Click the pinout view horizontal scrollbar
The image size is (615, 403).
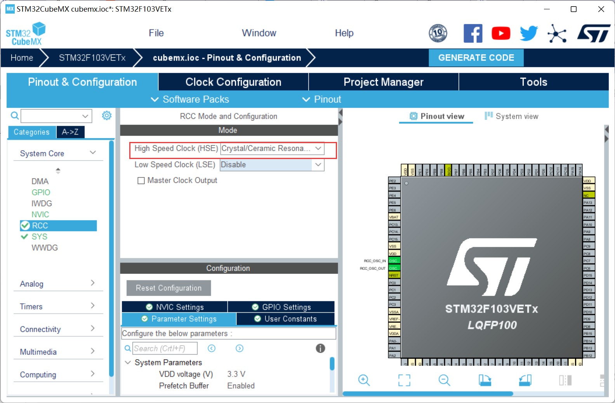click(x=428, y=394)
